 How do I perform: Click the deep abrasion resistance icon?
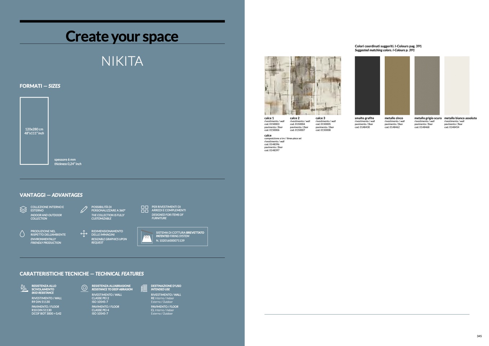click(84, 288)
